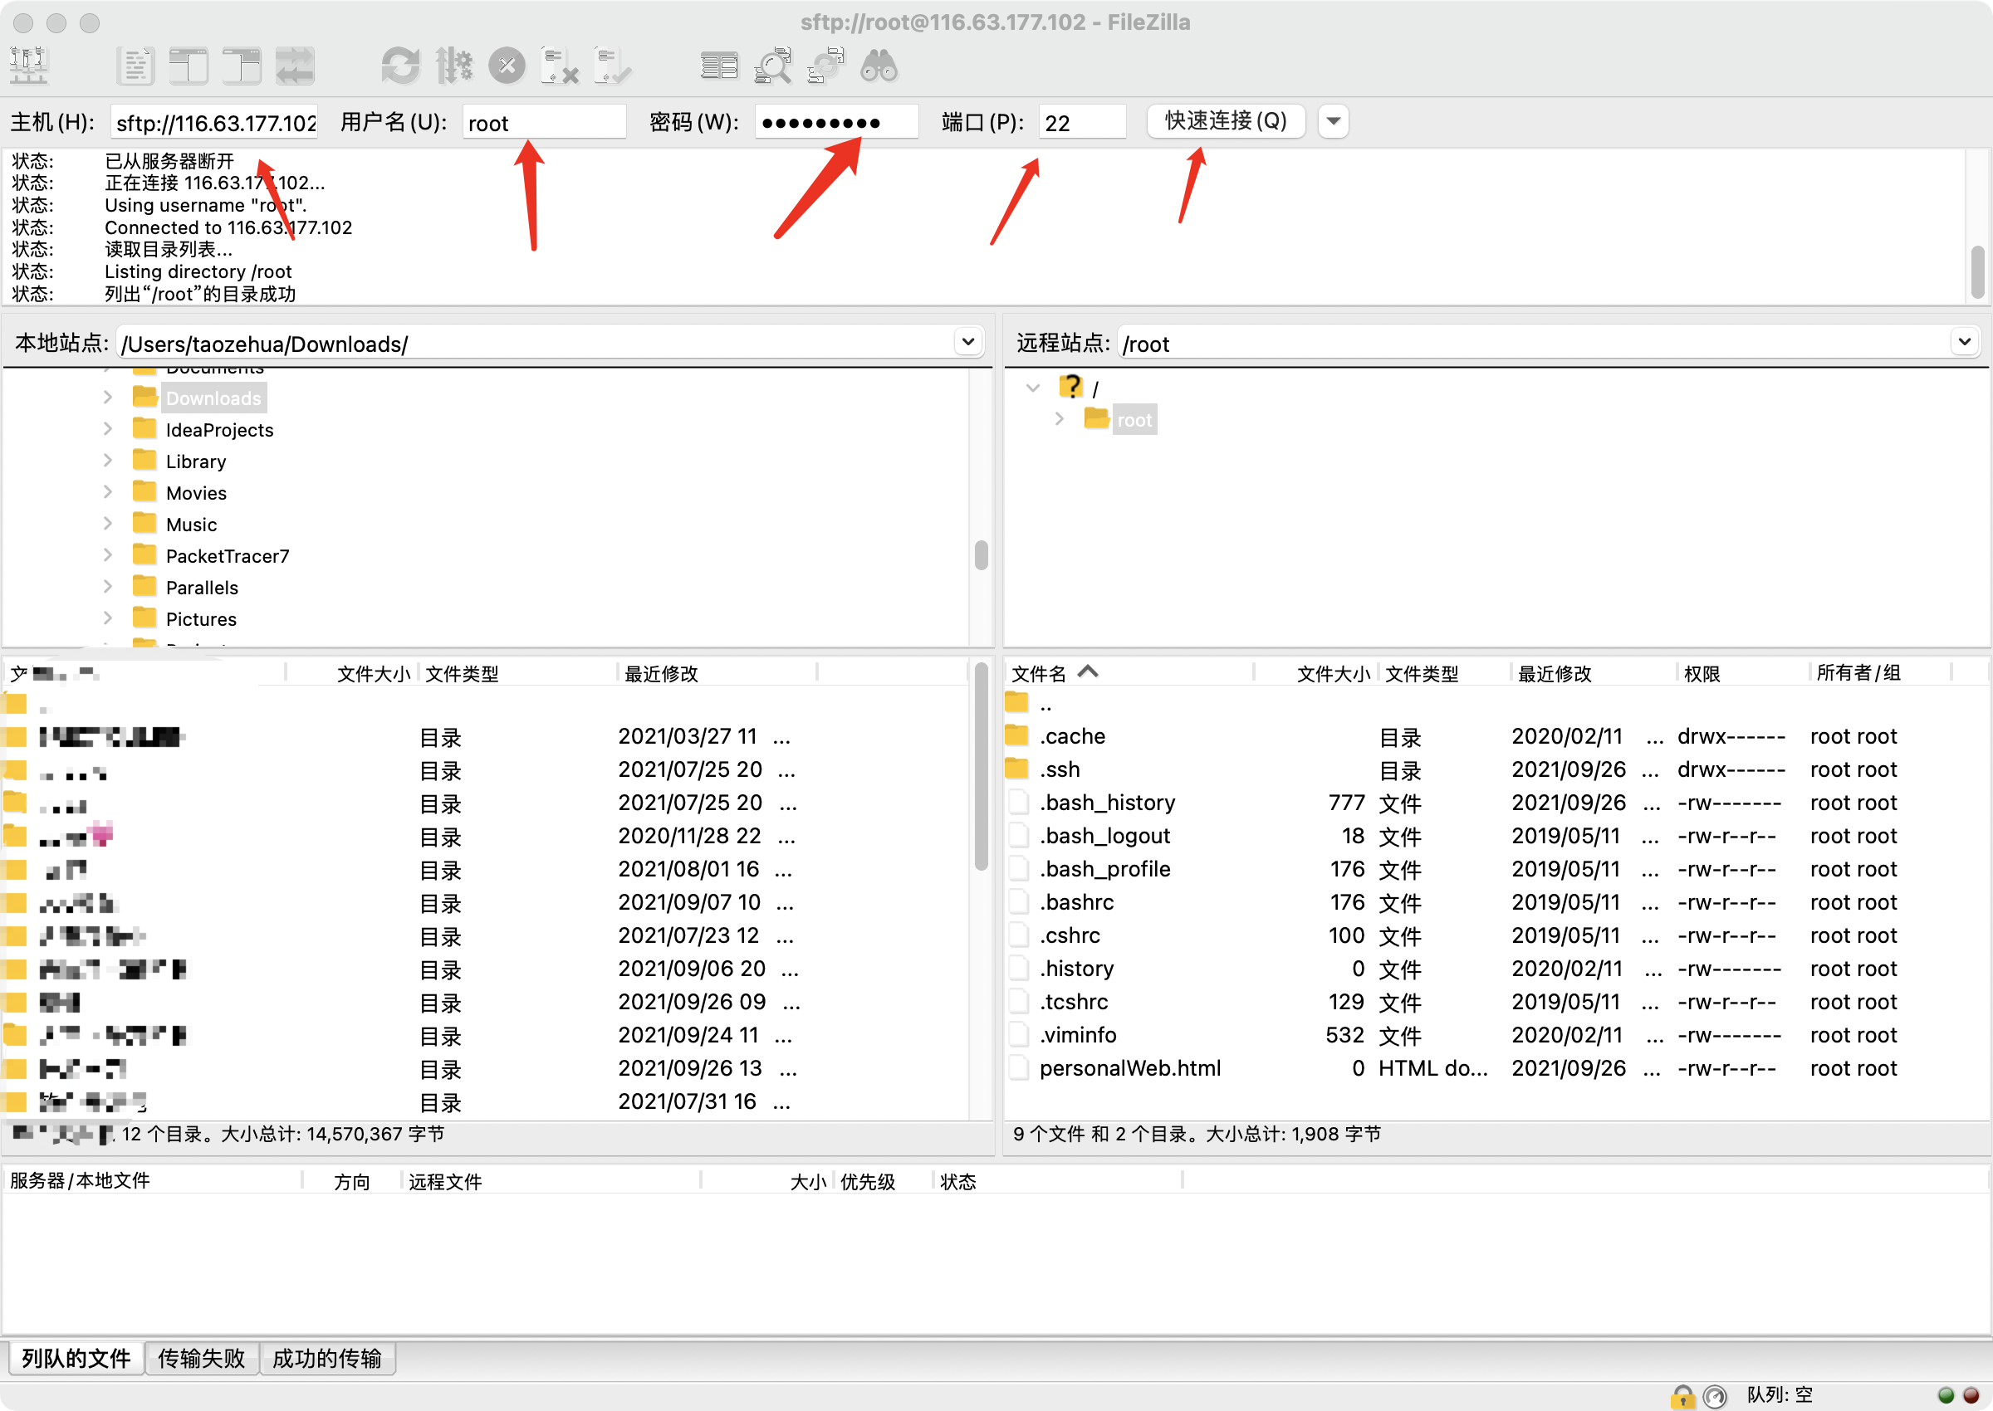The image size is (1993, 1411).
Task: Select personalWeb.html in remote list
Action: 1130,1068
